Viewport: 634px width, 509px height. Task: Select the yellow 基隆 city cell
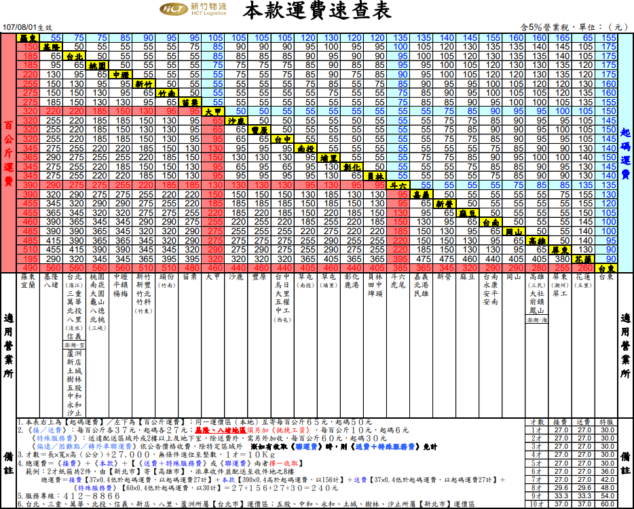52,47
